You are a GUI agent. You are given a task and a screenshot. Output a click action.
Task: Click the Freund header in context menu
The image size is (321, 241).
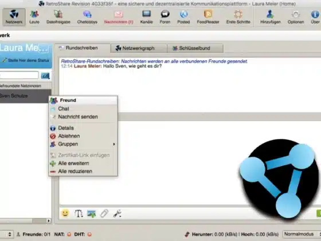[x=83, y=100]
